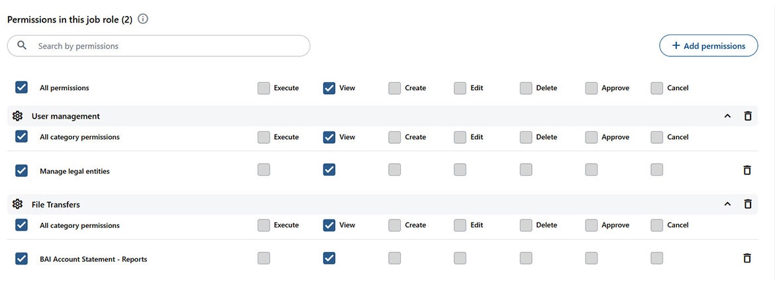Enable Cancel for File Transfers category permissions
The width and height of the screenshot is (775, 287).
point(657,225)
